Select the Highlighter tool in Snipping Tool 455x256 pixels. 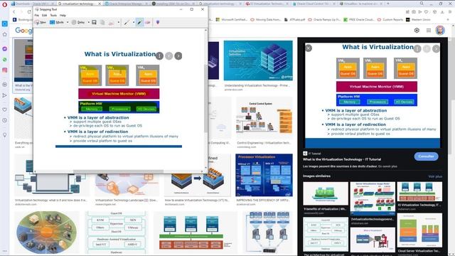[x=139, y=22]
